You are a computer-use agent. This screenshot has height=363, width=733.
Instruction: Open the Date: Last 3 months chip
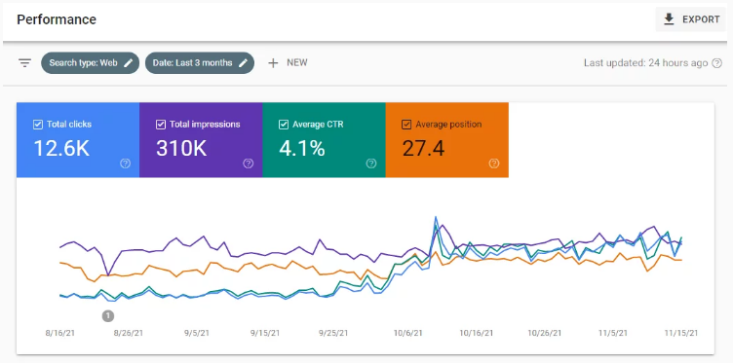(x=200, y=63)
